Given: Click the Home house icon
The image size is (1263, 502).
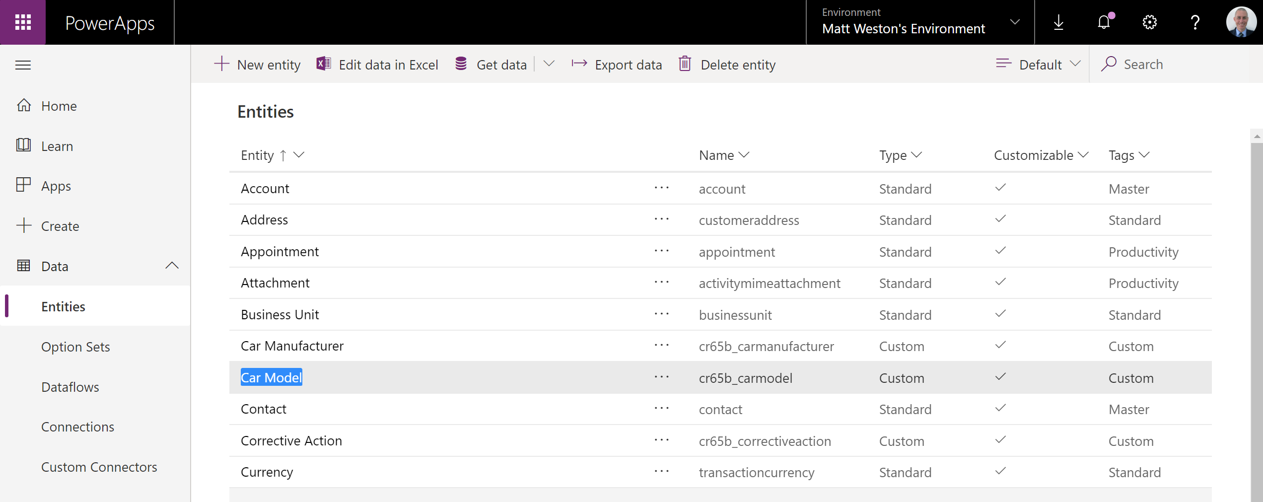Looking at the screenshot, I should point(24,105).
